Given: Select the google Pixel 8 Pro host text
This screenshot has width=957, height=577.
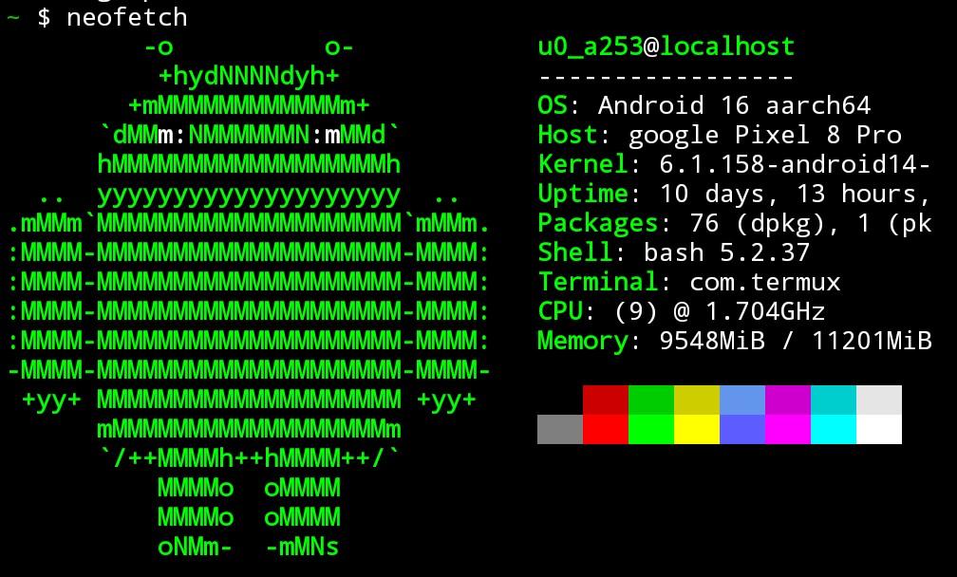Looking at the screenshot, I should (x=764, y=135).
